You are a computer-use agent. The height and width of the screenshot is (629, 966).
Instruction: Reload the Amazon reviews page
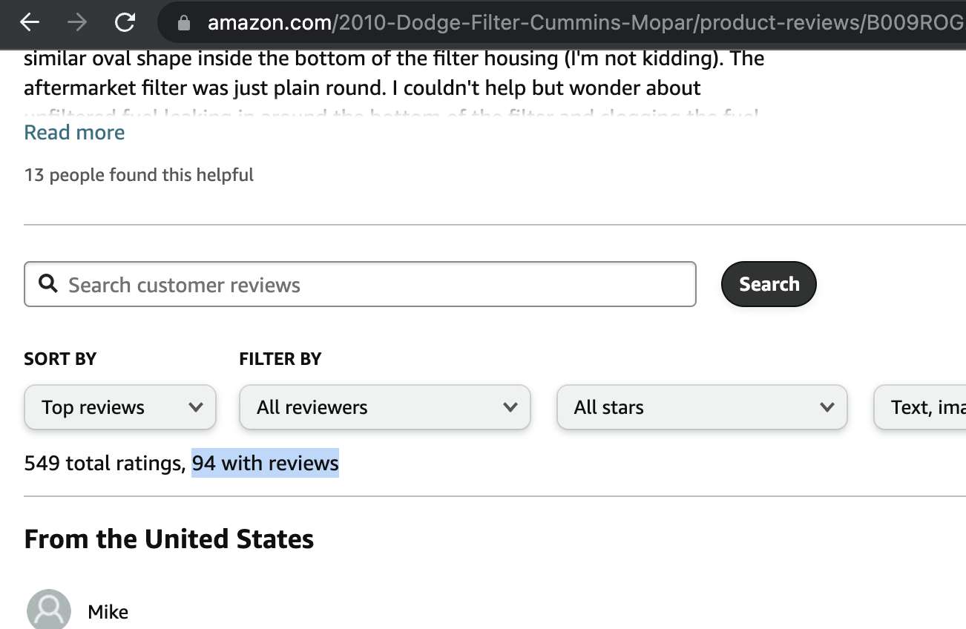tap(125, 23)
